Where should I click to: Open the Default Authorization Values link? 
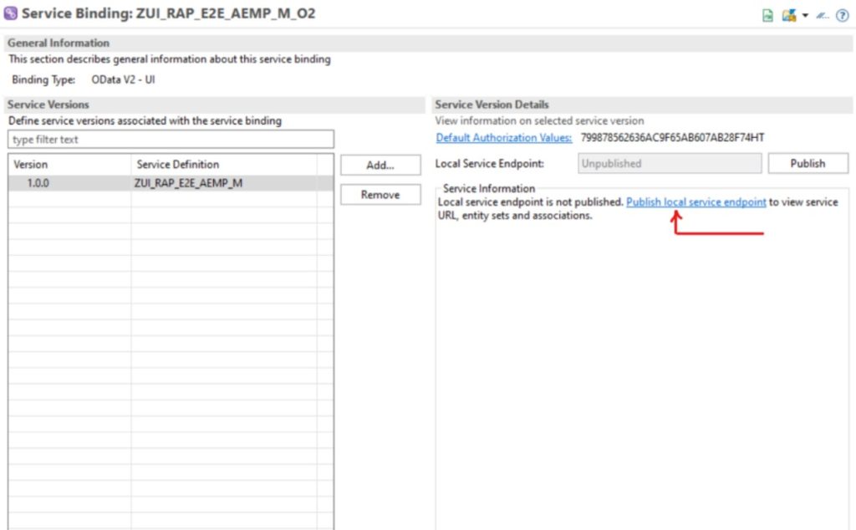[x=503, y=138]
